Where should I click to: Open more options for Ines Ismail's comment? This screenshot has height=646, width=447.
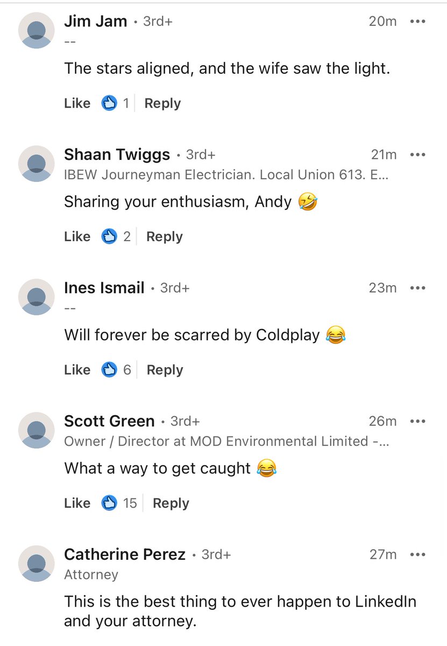[417, 288]
